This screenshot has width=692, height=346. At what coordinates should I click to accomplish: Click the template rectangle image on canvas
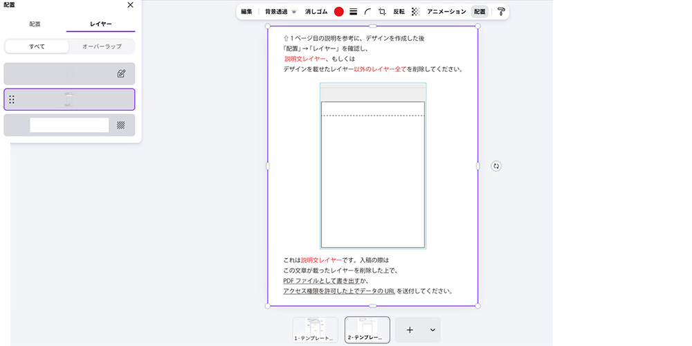(373, 166)
